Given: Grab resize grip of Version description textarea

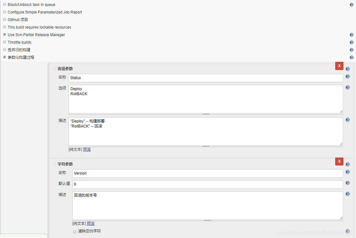Looking at the screenshot, I should (x=341, y=218).
